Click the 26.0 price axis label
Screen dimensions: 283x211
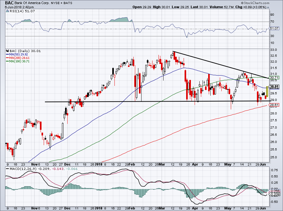point(274,142)
